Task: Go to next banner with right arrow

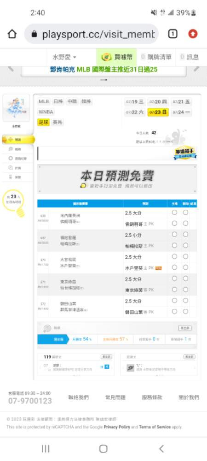Action: (x=196, y=69)
